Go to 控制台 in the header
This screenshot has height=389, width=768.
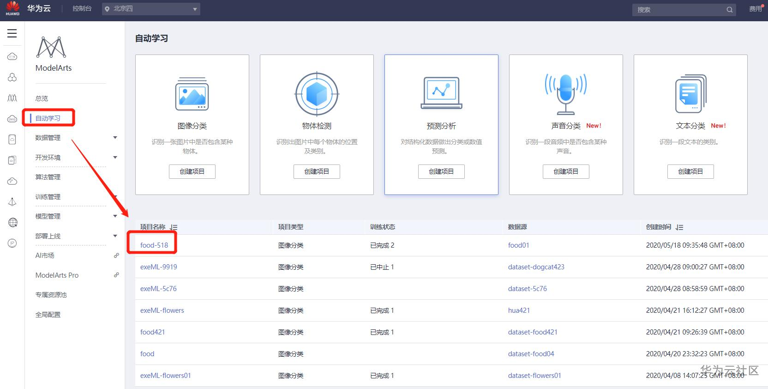[82, 9]
